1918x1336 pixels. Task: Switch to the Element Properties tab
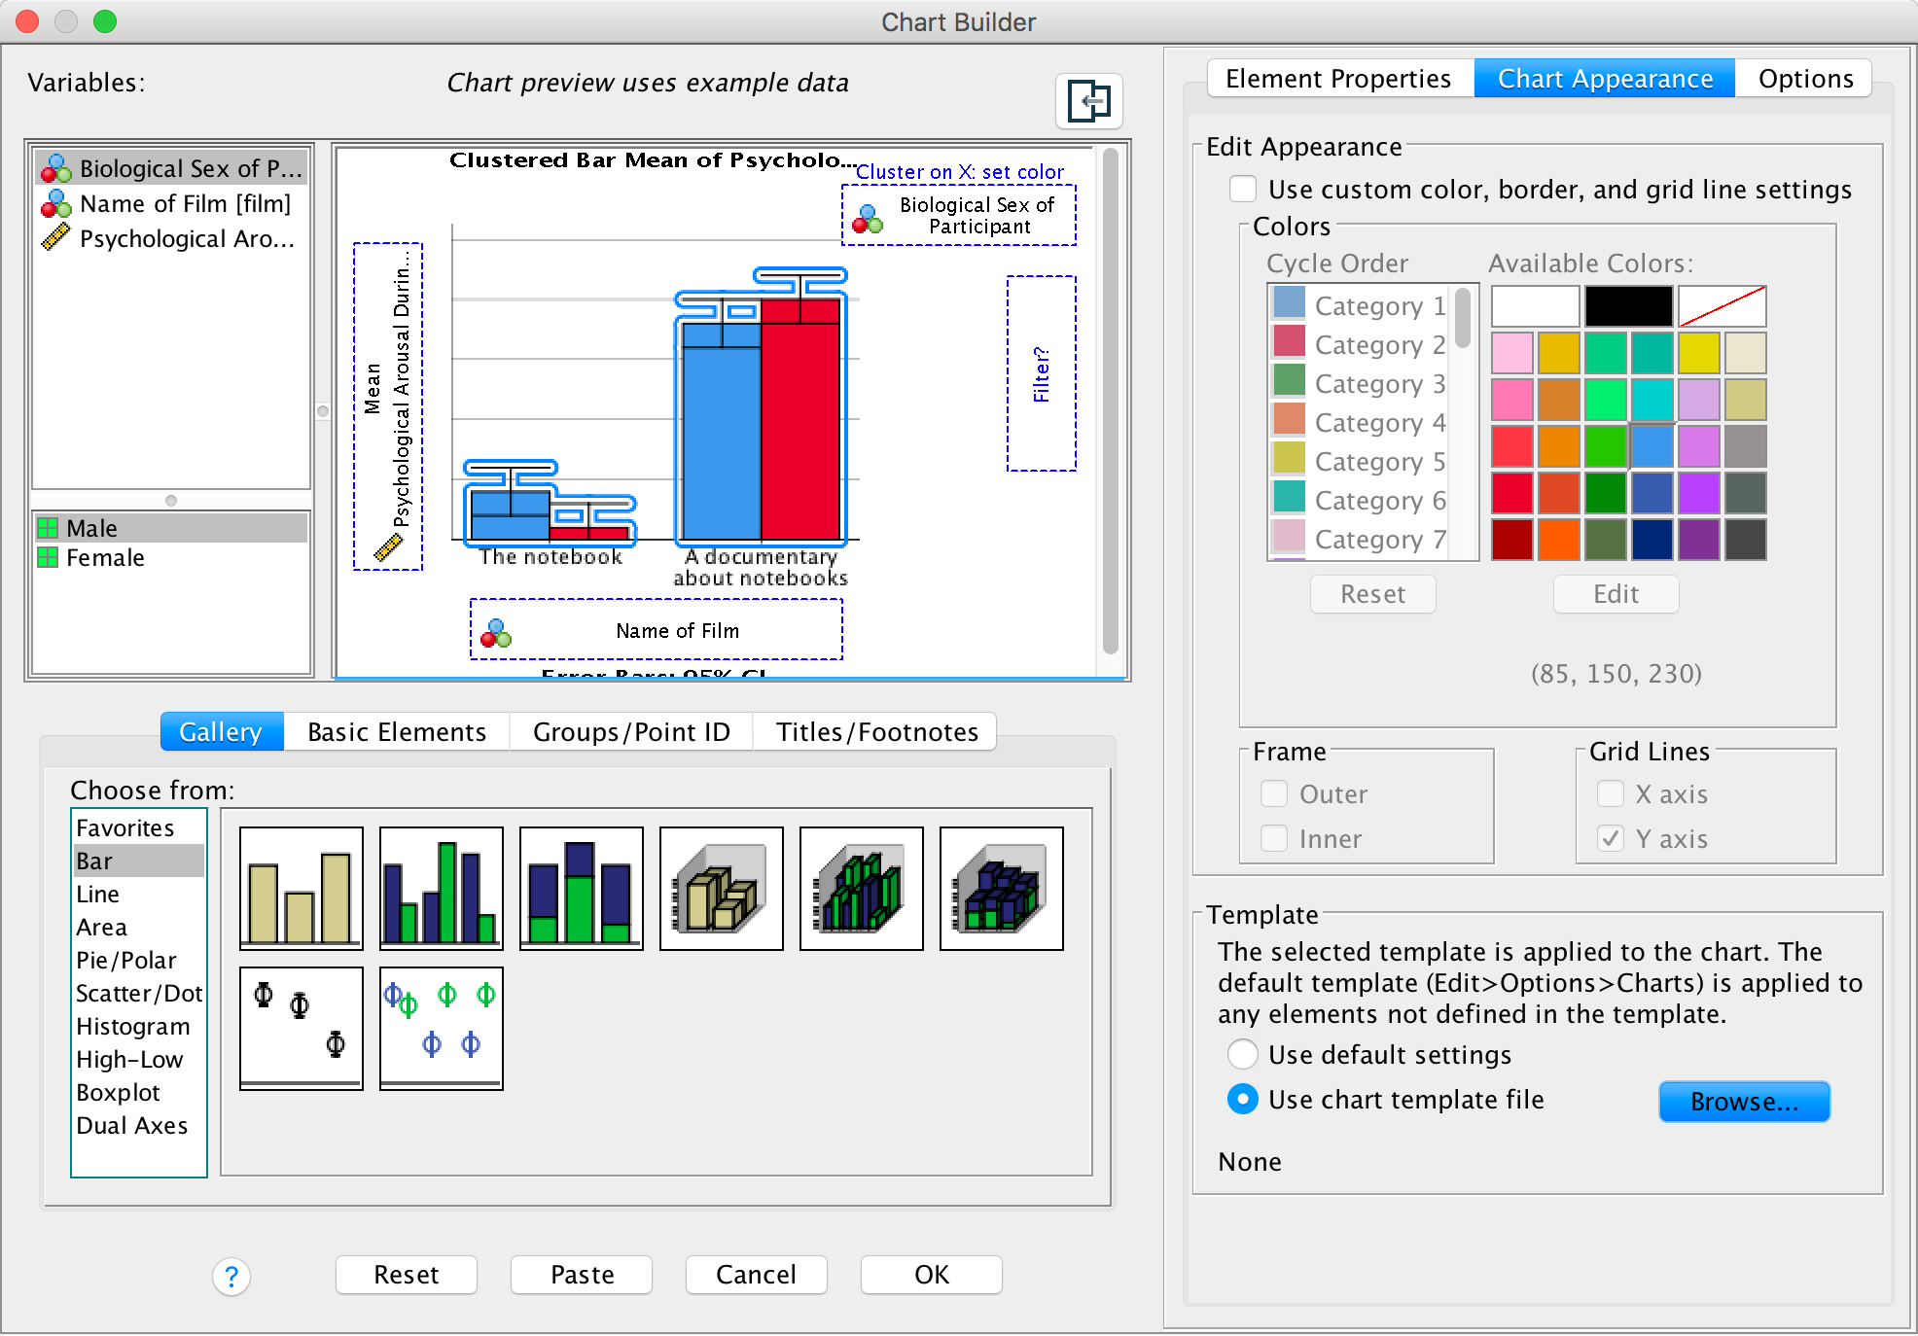(x=1338, y=79)
